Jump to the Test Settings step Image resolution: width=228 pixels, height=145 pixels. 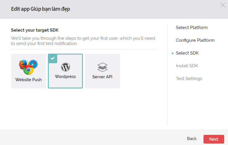[189, 79]
